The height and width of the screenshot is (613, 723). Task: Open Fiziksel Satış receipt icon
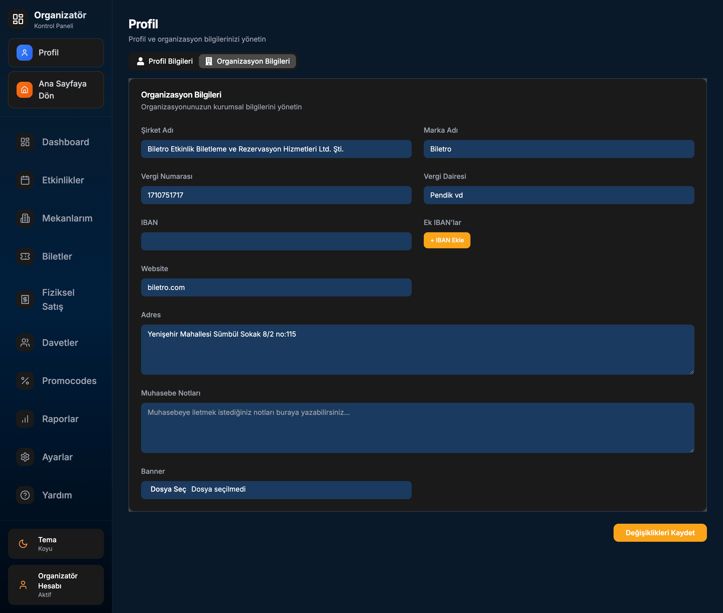click(x=25, y=299)
